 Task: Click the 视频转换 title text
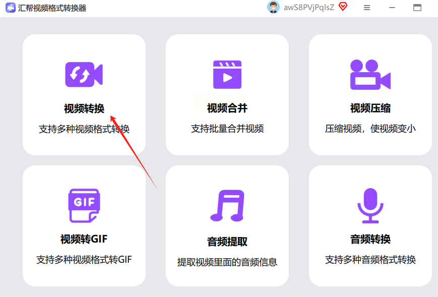(x=84, y=108)
